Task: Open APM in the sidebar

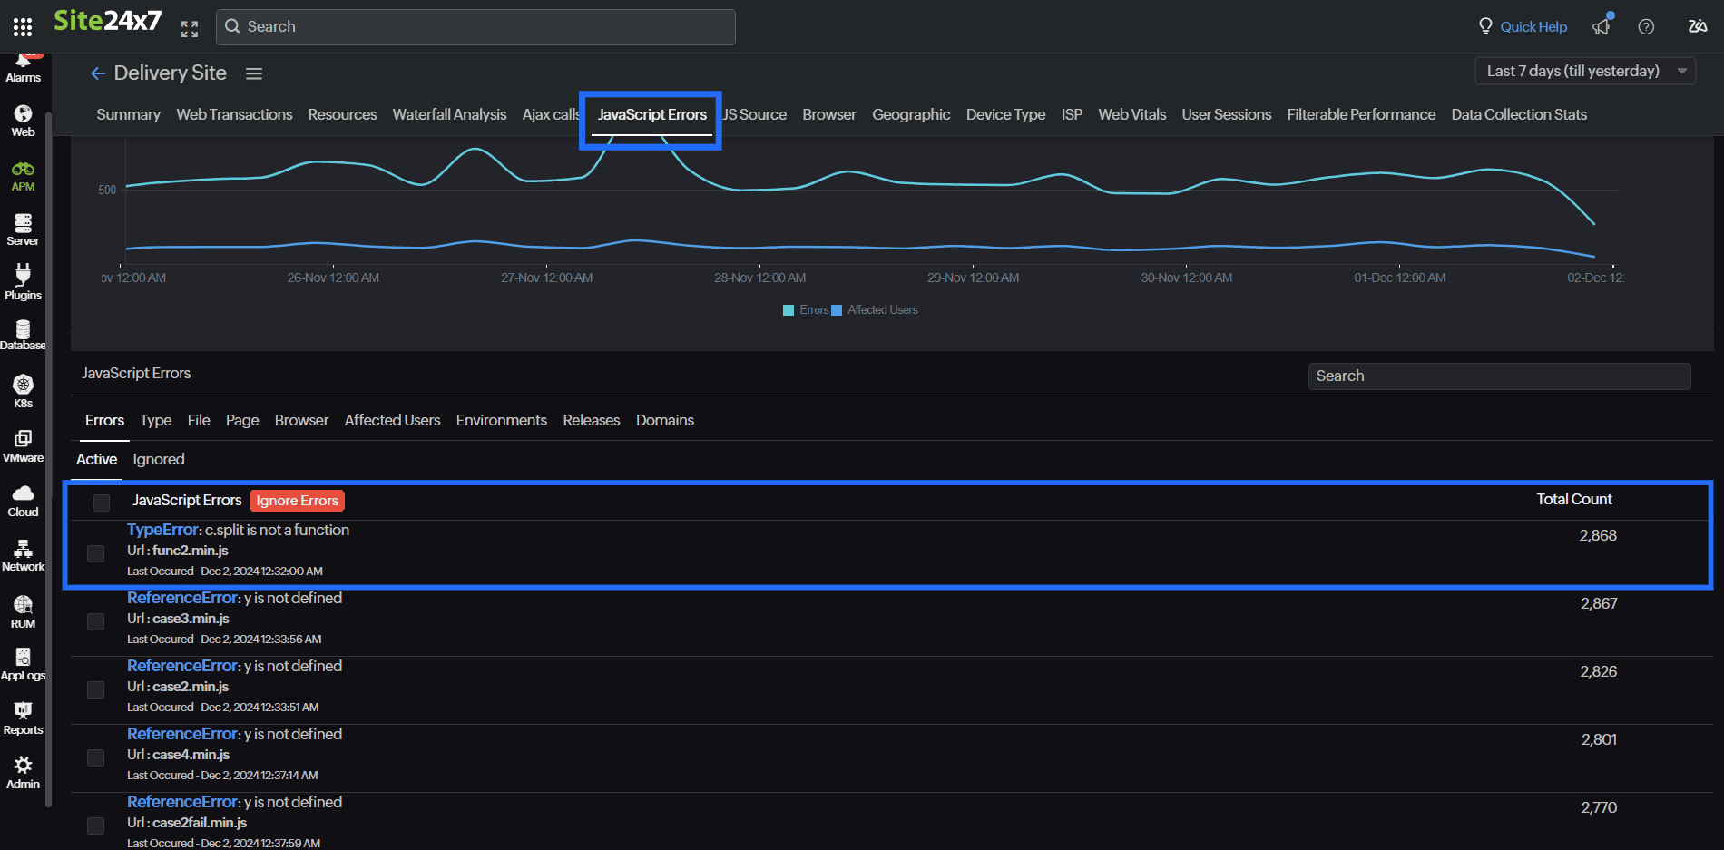Action: pyautogui.click(x=24, y=176)
